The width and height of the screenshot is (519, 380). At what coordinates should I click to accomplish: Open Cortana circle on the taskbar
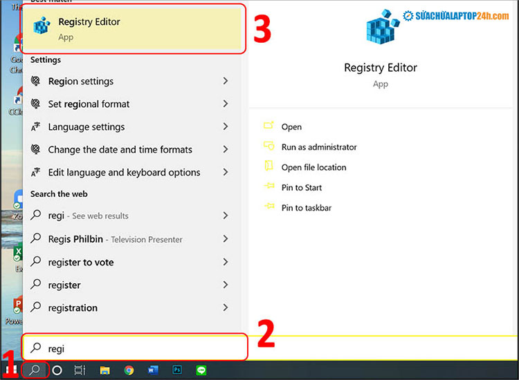[57, 370]
